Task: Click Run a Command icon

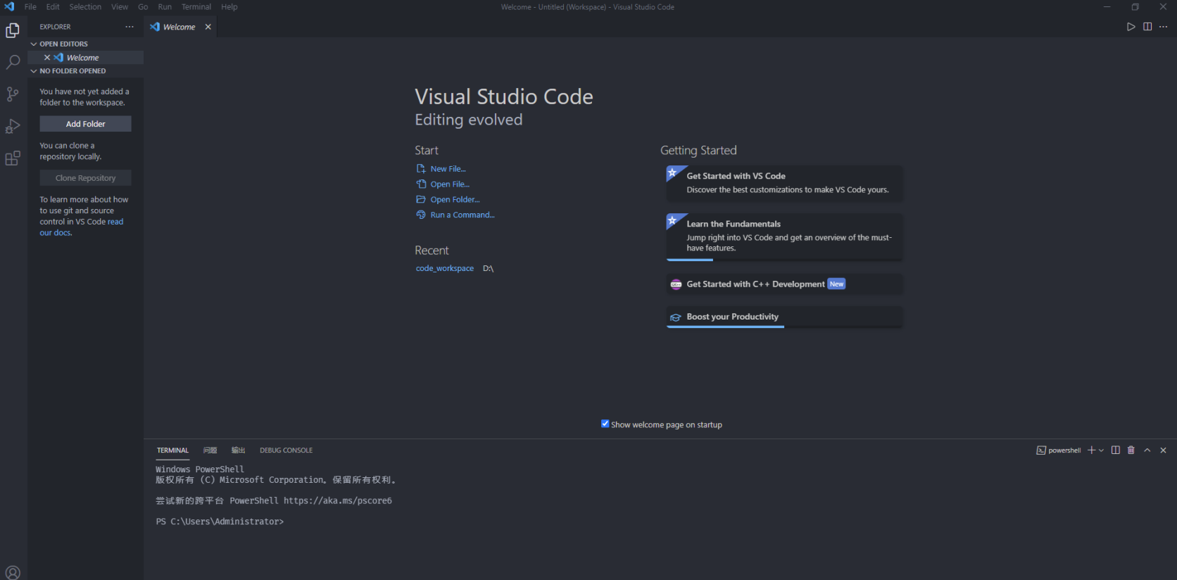Action: pos(421,215)
